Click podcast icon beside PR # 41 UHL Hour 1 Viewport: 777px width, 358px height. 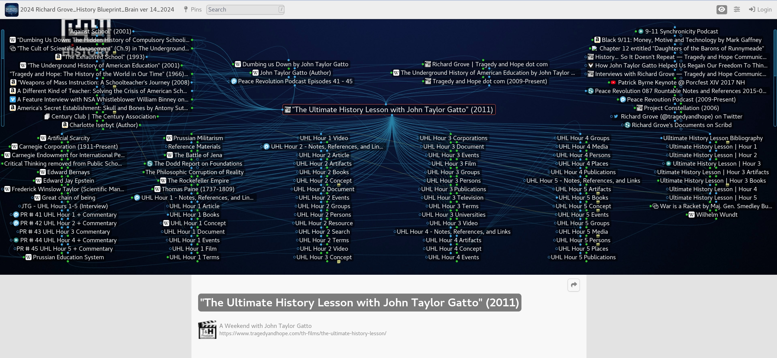click(16, 215)
